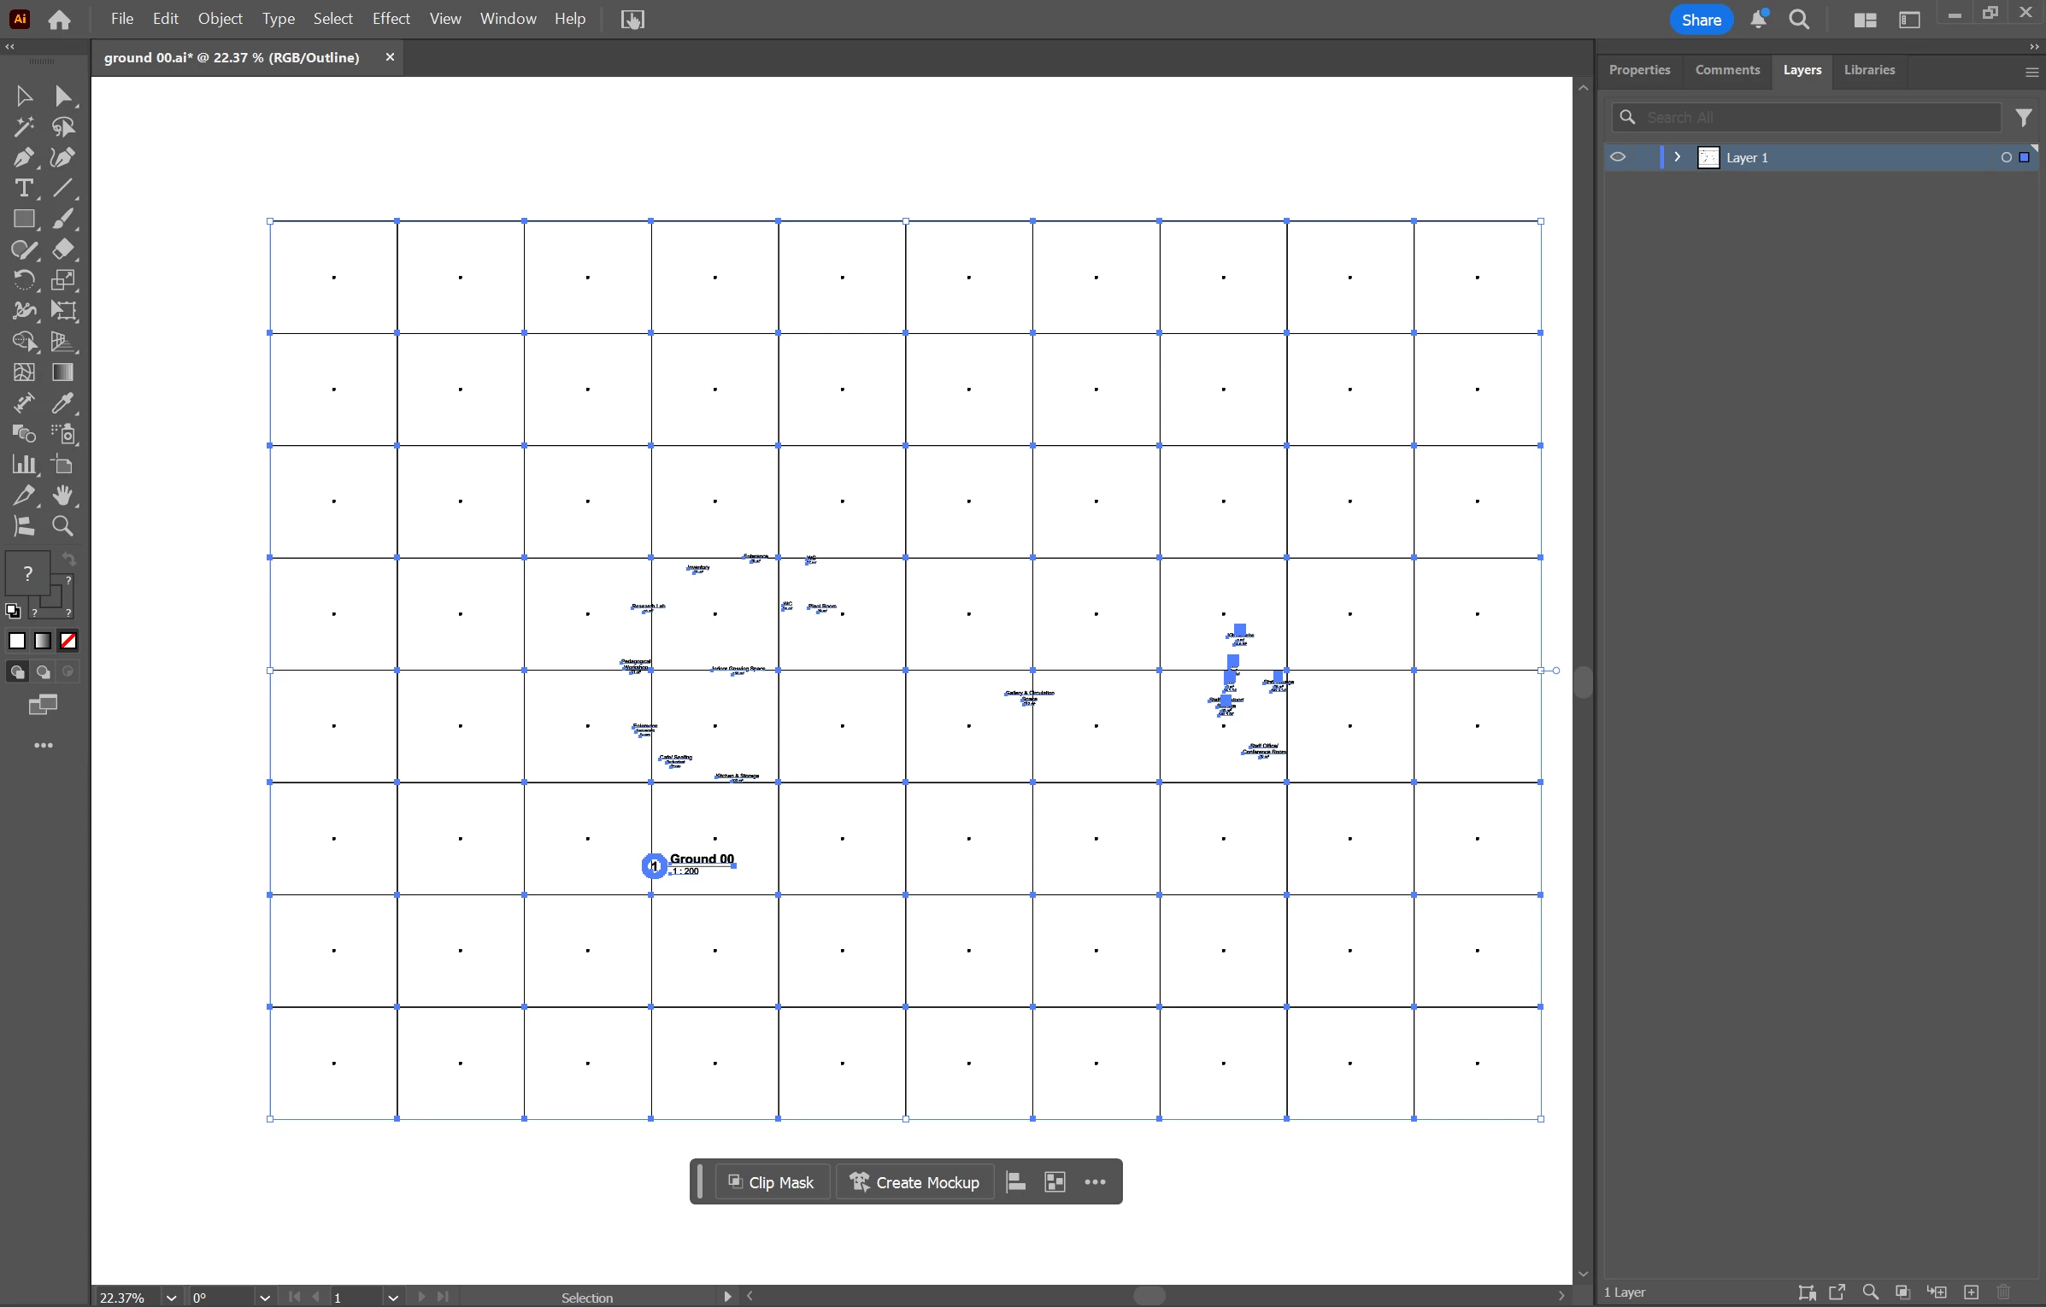The image size is (2046, 1307).
Task: Choose the Direct Selection tool
Action: [62, 96]
